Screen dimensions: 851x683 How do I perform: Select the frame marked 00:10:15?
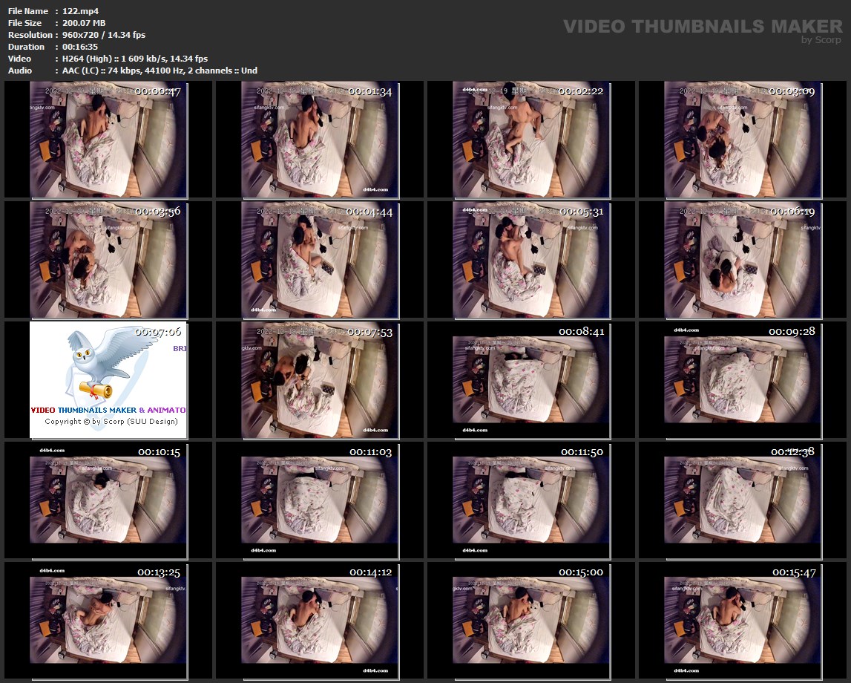[x=108, y=500]
